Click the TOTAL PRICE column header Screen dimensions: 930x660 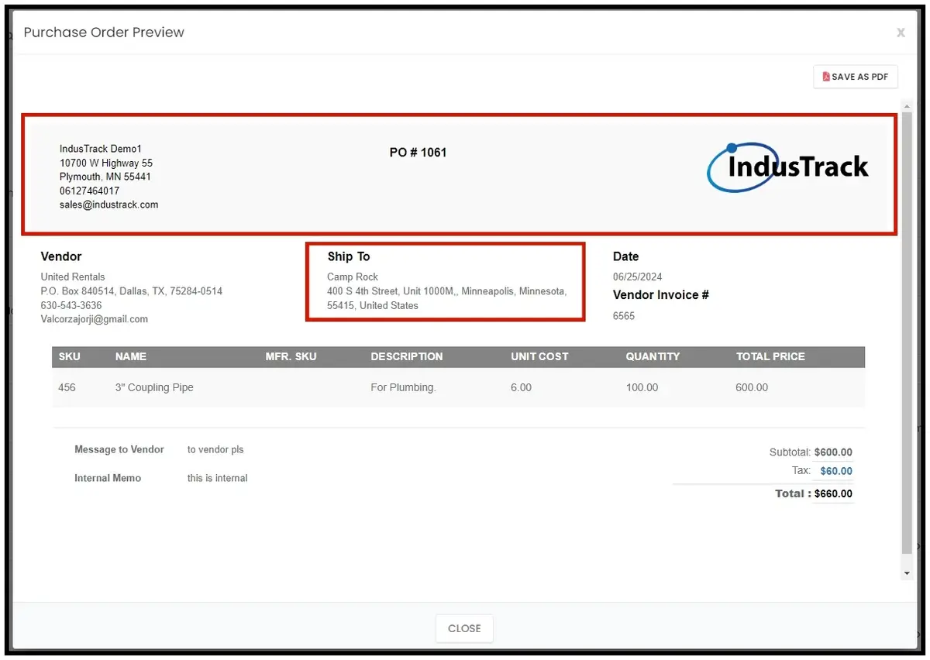tap(770, 356)
